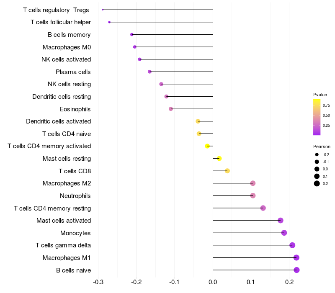Click the Monocytes lollipop dot
The width and height of the screenshot is (335, 293).
(284, 233)
